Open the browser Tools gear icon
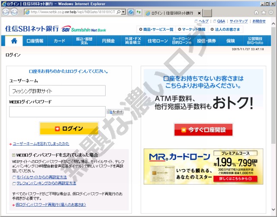The width and height of the screenshot is (277, 217). coord(271,13)
